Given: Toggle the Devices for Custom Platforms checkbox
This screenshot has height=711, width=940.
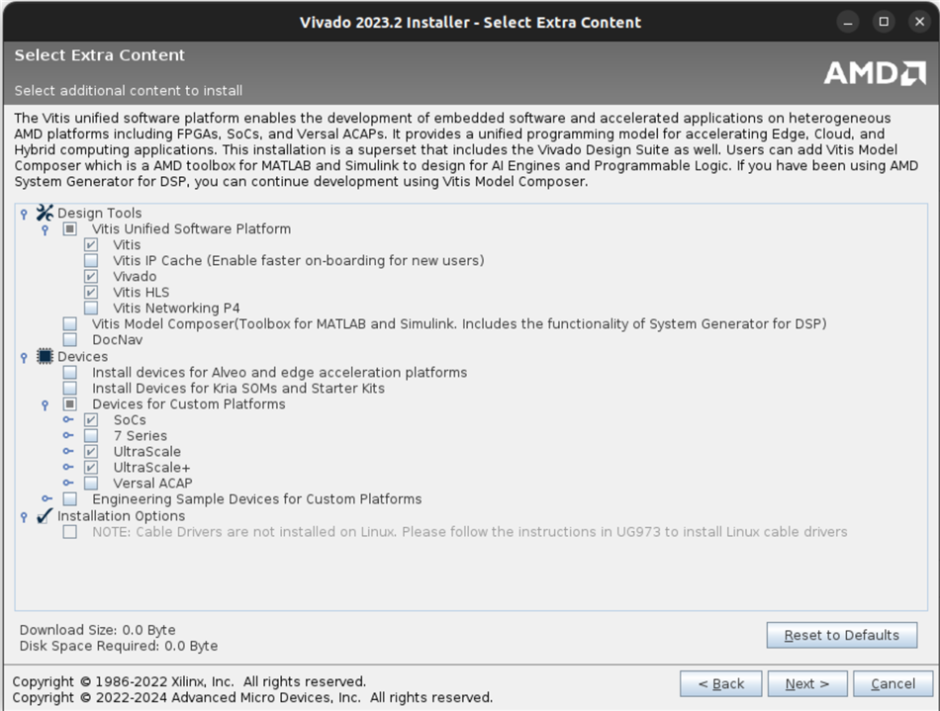Looking at the screenshot, I should [x=70, y=404].
